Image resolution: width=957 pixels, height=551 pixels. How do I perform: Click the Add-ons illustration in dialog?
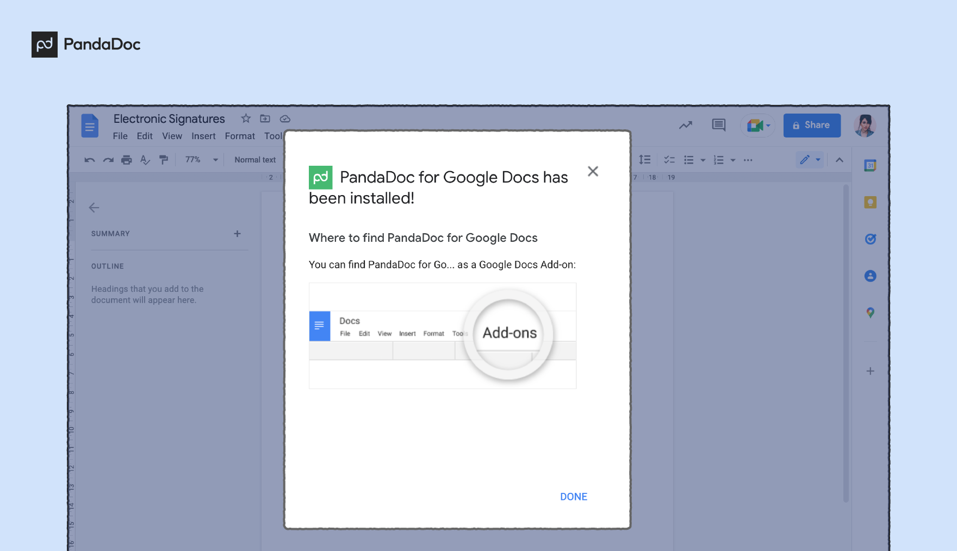coord(443,336)
